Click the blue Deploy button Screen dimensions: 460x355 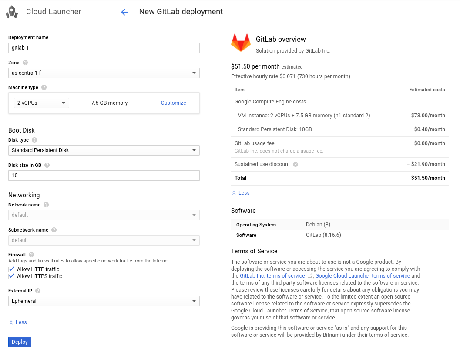pyautogui.click(x=20, y=342)
